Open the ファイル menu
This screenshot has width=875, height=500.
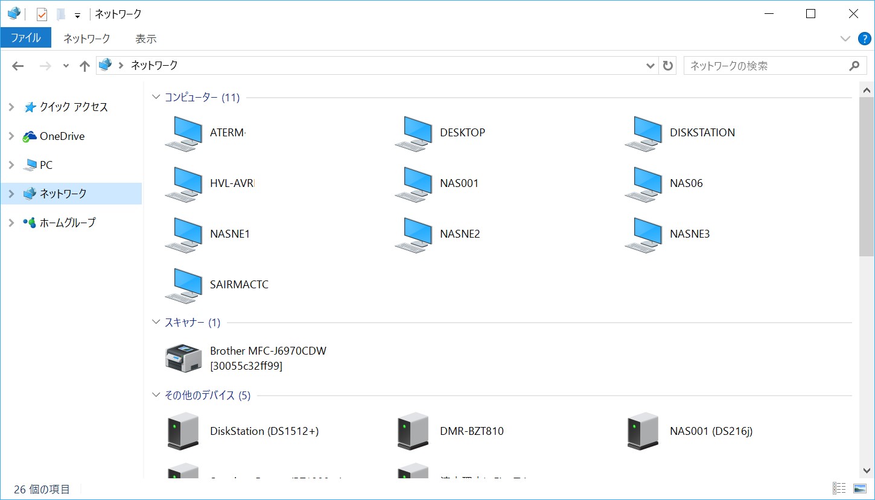click(26, 37)
